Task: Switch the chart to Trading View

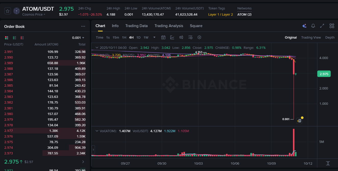Action: tap(311, 38)
